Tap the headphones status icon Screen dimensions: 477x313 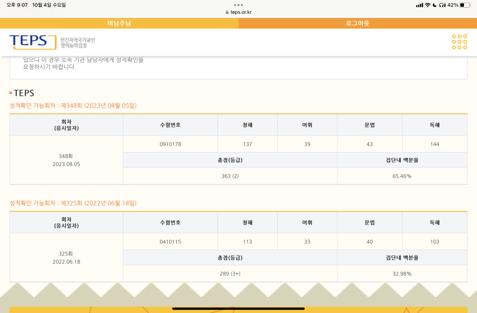click(442, 5)
